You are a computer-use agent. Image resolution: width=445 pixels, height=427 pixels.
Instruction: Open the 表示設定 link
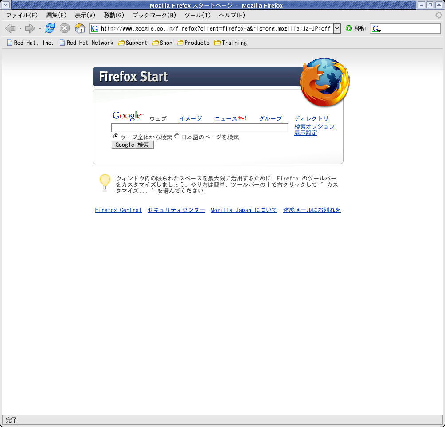306,133
